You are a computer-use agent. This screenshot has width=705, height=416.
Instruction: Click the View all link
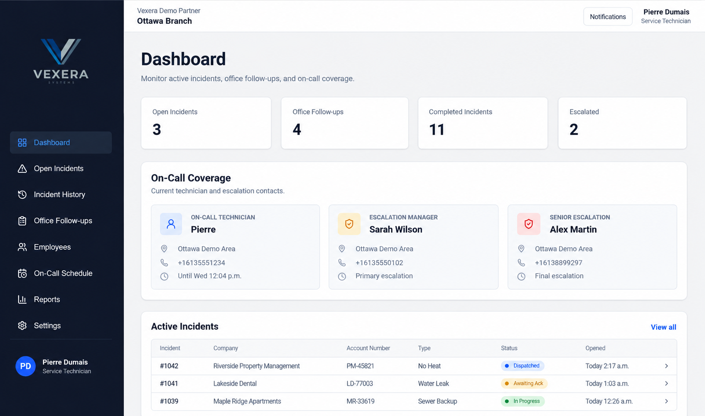(663, 327)
